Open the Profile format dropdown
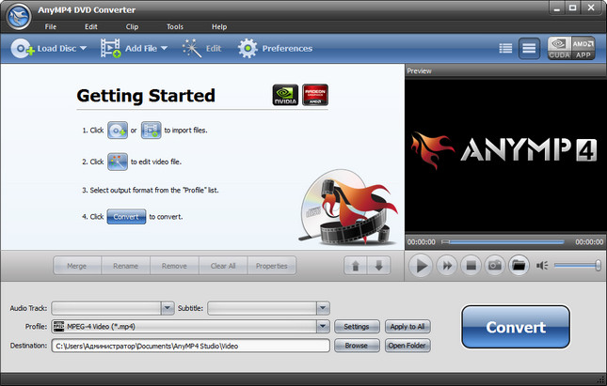Screen dimensions: 607x386 point(323,327)
